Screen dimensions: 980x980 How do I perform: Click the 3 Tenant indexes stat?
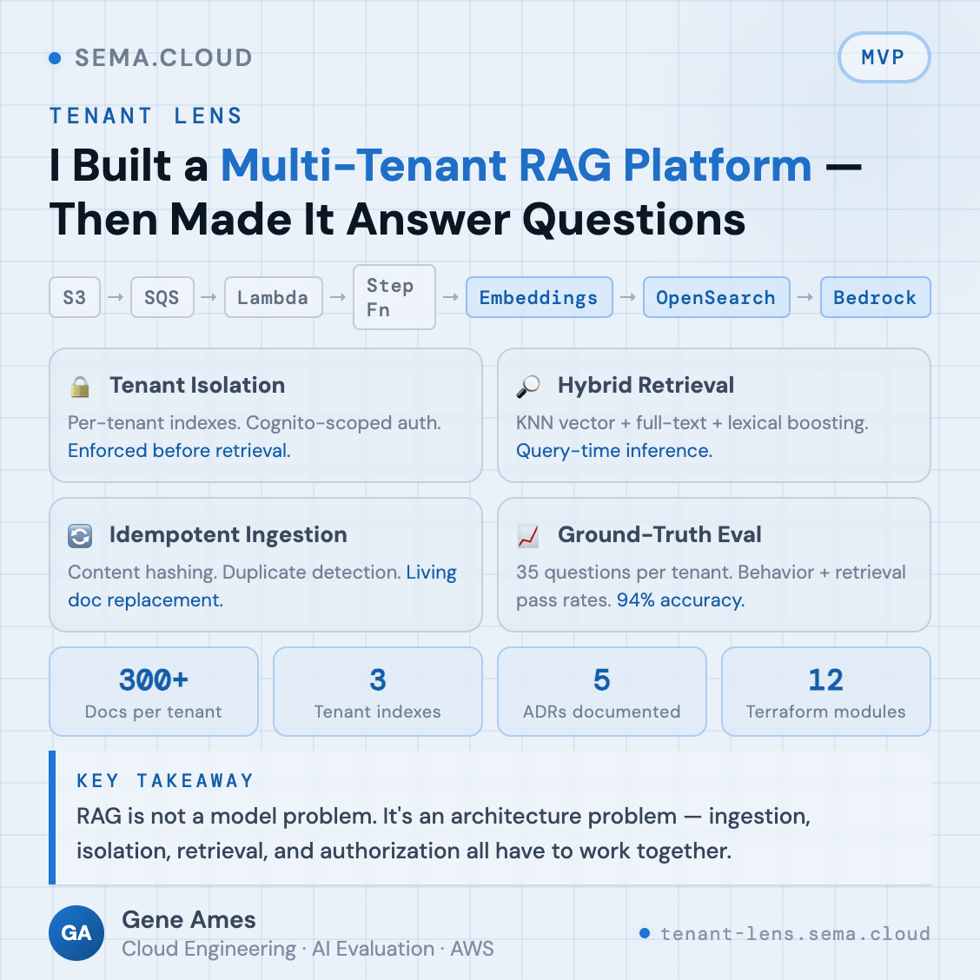pos(378,692)
